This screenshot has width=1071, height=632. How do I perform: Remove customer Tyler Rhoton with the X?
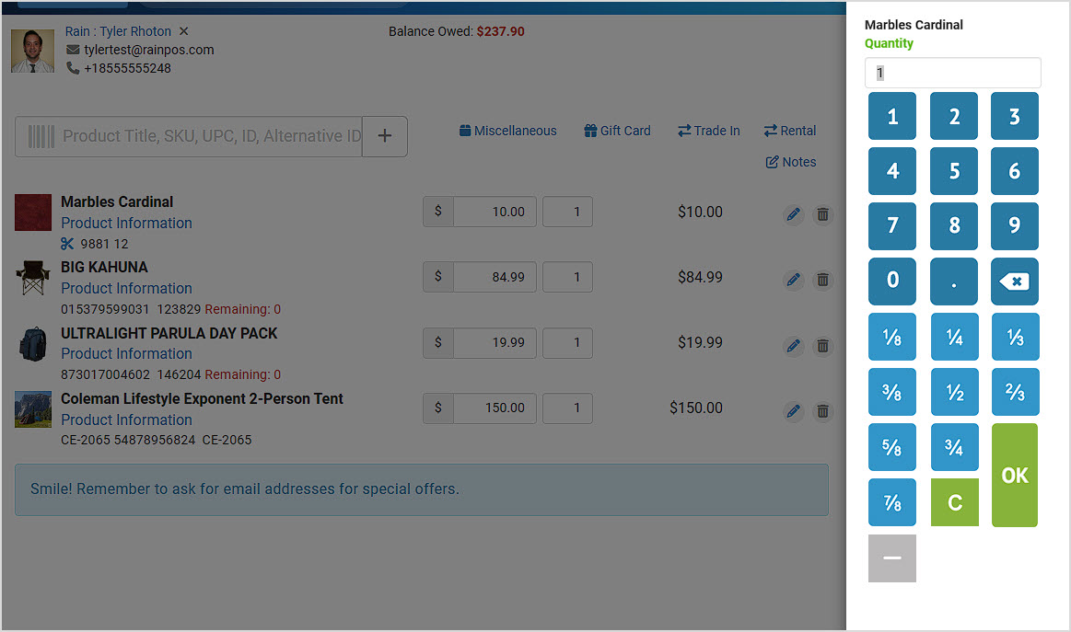[183, 31]
